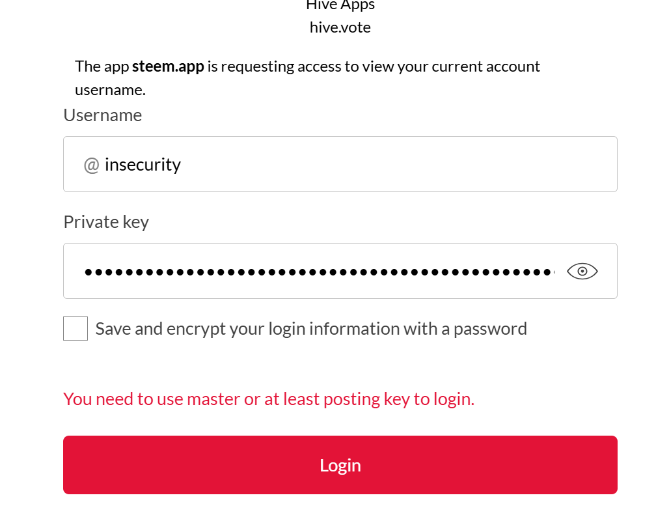The width and height of the screenshot is (656, 519).
Task: Click the Username field label
Action: pos(103,115)
